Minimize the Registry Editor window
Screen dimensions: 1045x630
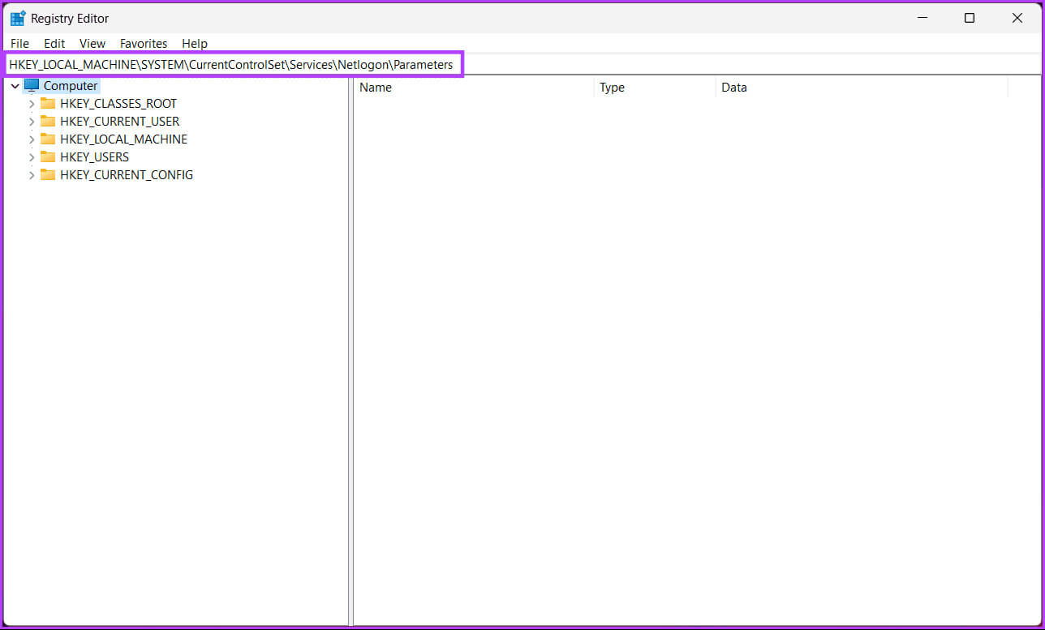click(x=922, y=18)
